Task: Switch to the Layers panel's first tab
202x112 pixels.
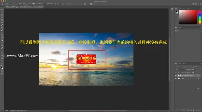Action: pyautogui.click(x=176, y=63)
